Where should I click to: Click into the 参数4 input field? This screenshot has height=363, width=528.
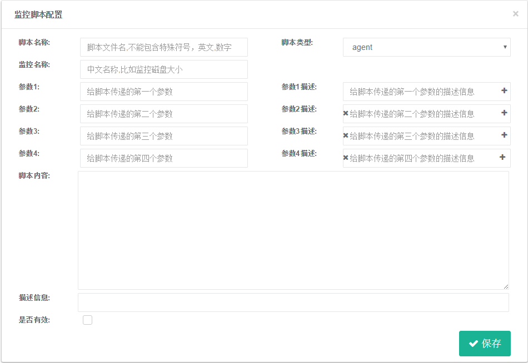[x=164, y=158]
